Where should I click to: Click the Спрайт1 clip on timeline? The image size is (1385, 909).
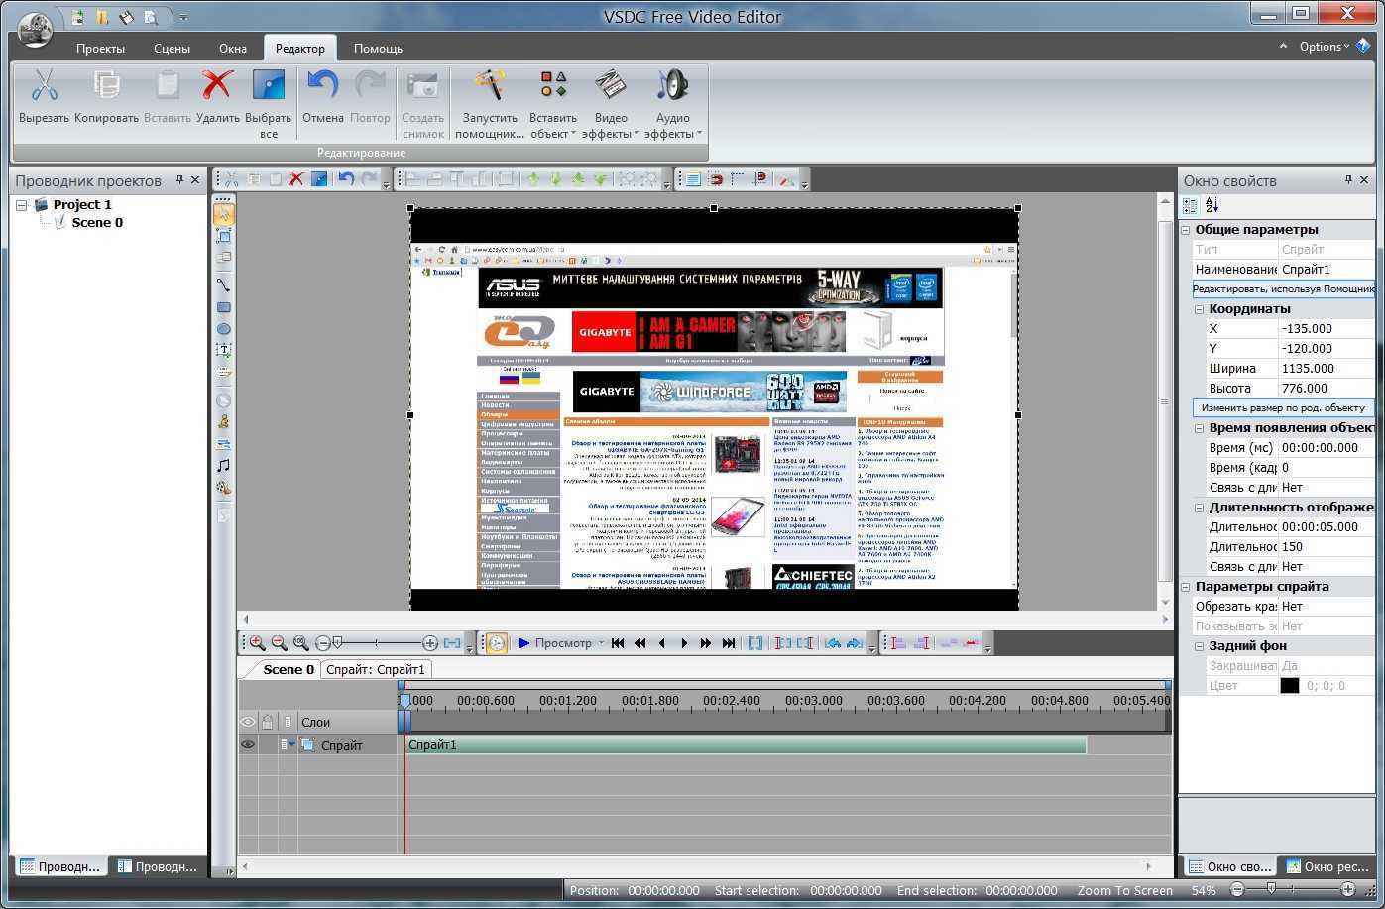(746, 744)
